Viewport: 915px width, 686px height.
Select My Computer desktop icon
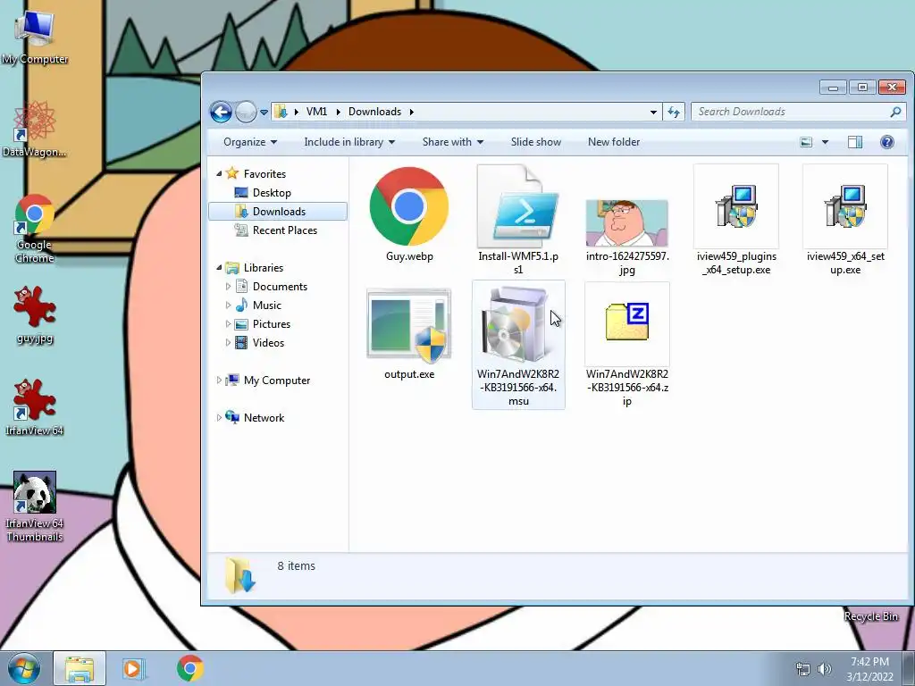click(x=35, y=38)
